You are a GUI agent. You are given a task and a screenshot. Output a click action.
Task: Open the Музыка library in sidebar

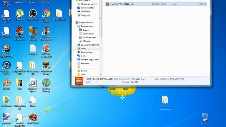pyautogui.click(x=87, y=41)
